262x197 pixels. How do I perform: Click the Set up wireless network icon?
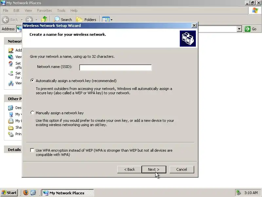pos(11,73)
